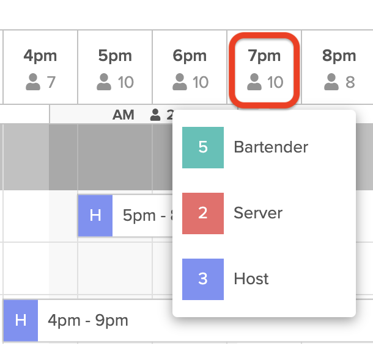Open the 4pm - 9pm Host shift
Viewport: 373px width, 344px height.
pyautogui.click(x=88, y=320)
